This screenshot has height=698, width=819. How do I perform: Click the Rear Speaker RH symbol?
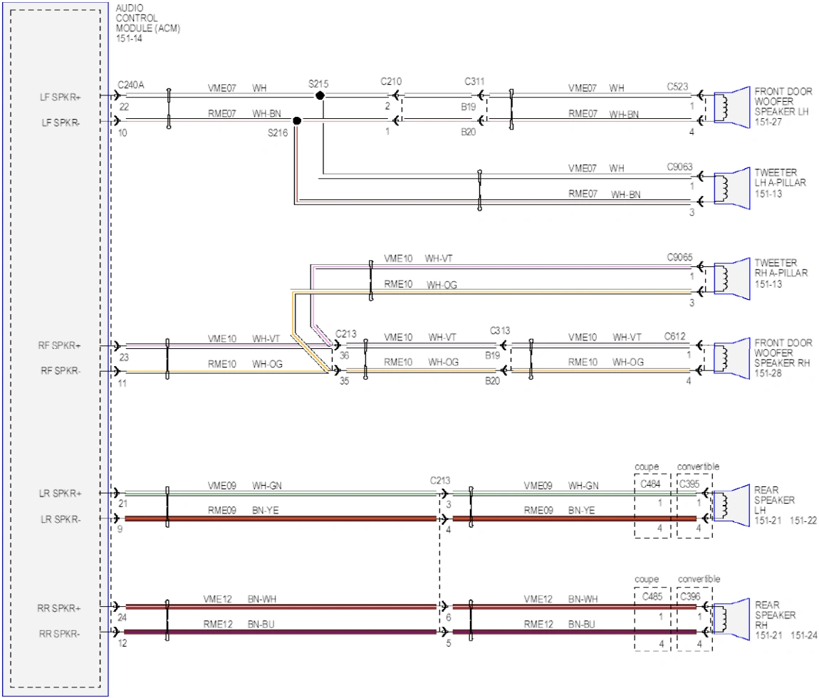coord(731,619)
